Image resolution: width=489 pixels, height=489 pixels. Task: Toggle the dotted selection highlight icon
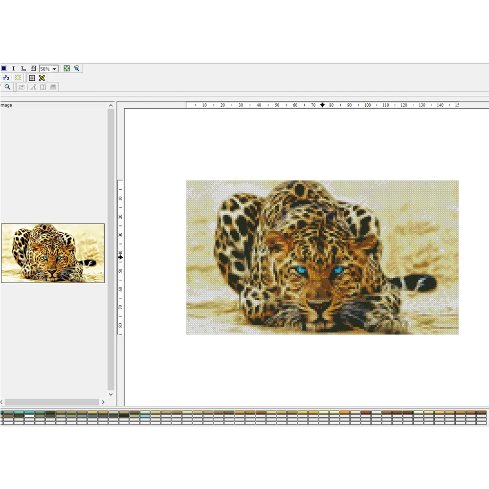[18, 77]
